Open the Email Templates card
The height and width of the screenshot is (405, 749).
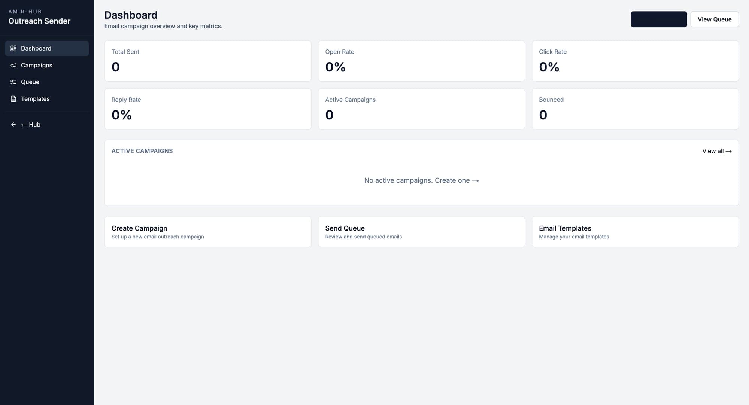coord(635,232)
